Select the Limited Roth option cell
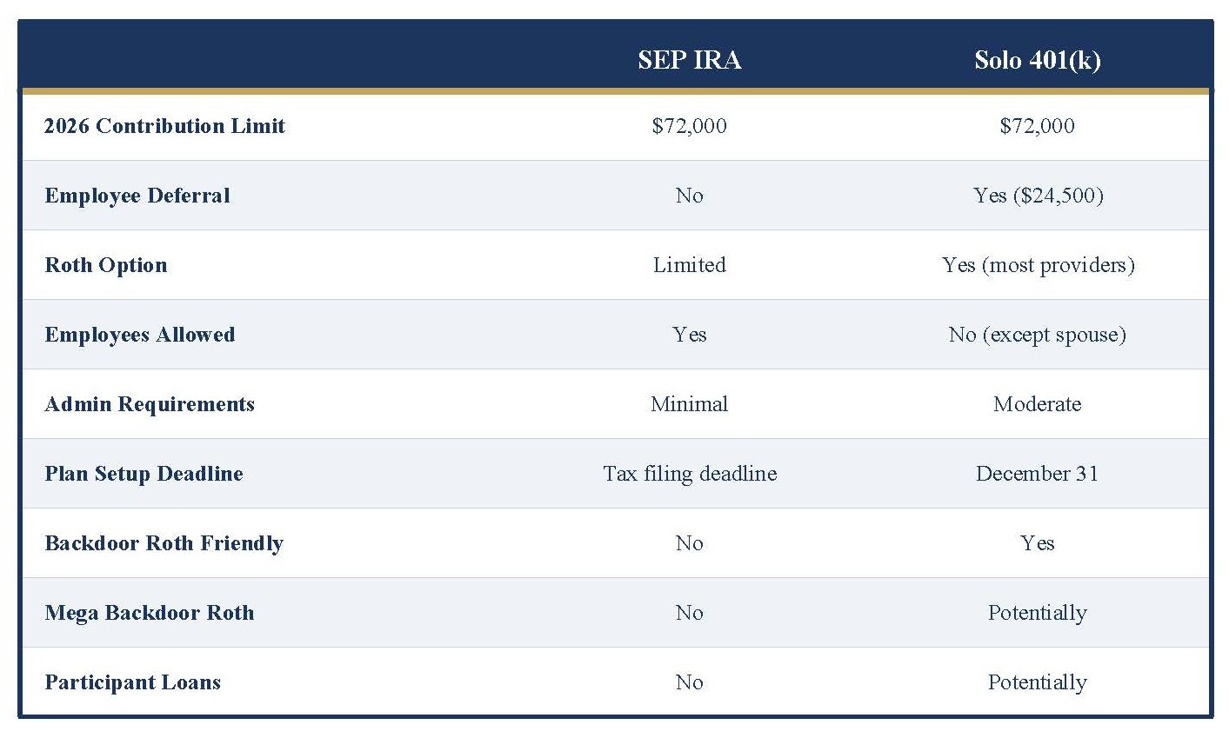1229x738 pixels. click(x=689, y=265)
